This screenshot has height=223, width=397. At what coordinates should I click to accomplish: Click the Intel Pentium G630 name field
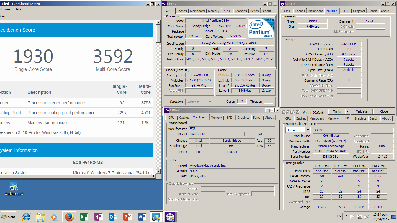215,21
